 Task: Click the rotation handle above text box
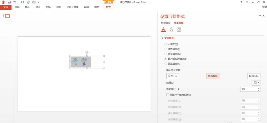[87, 52]
